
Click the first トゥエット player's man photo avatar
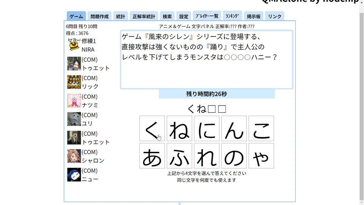pyautogui.click(x=74, y=63)
